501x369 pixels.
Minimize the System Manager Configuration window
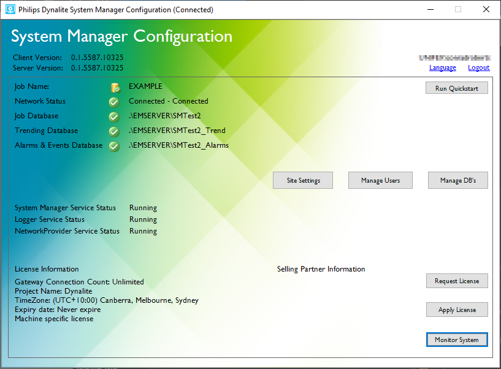coord(430,10)
